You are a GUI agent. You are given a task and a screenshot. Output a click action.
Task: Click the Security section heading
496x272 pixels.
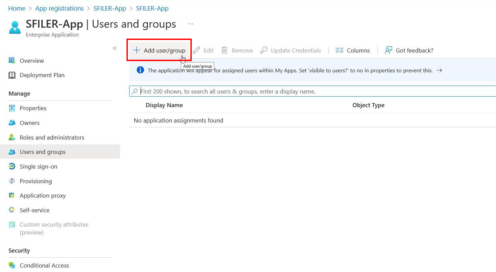19,250
